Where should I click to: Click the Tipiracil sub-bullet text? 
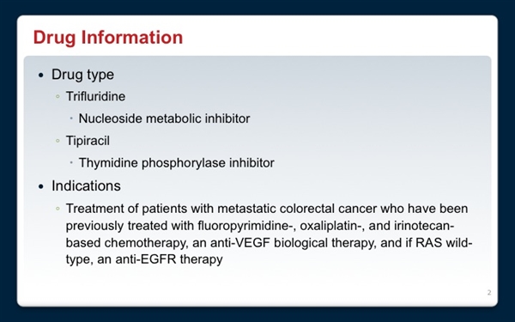[88, 141]
